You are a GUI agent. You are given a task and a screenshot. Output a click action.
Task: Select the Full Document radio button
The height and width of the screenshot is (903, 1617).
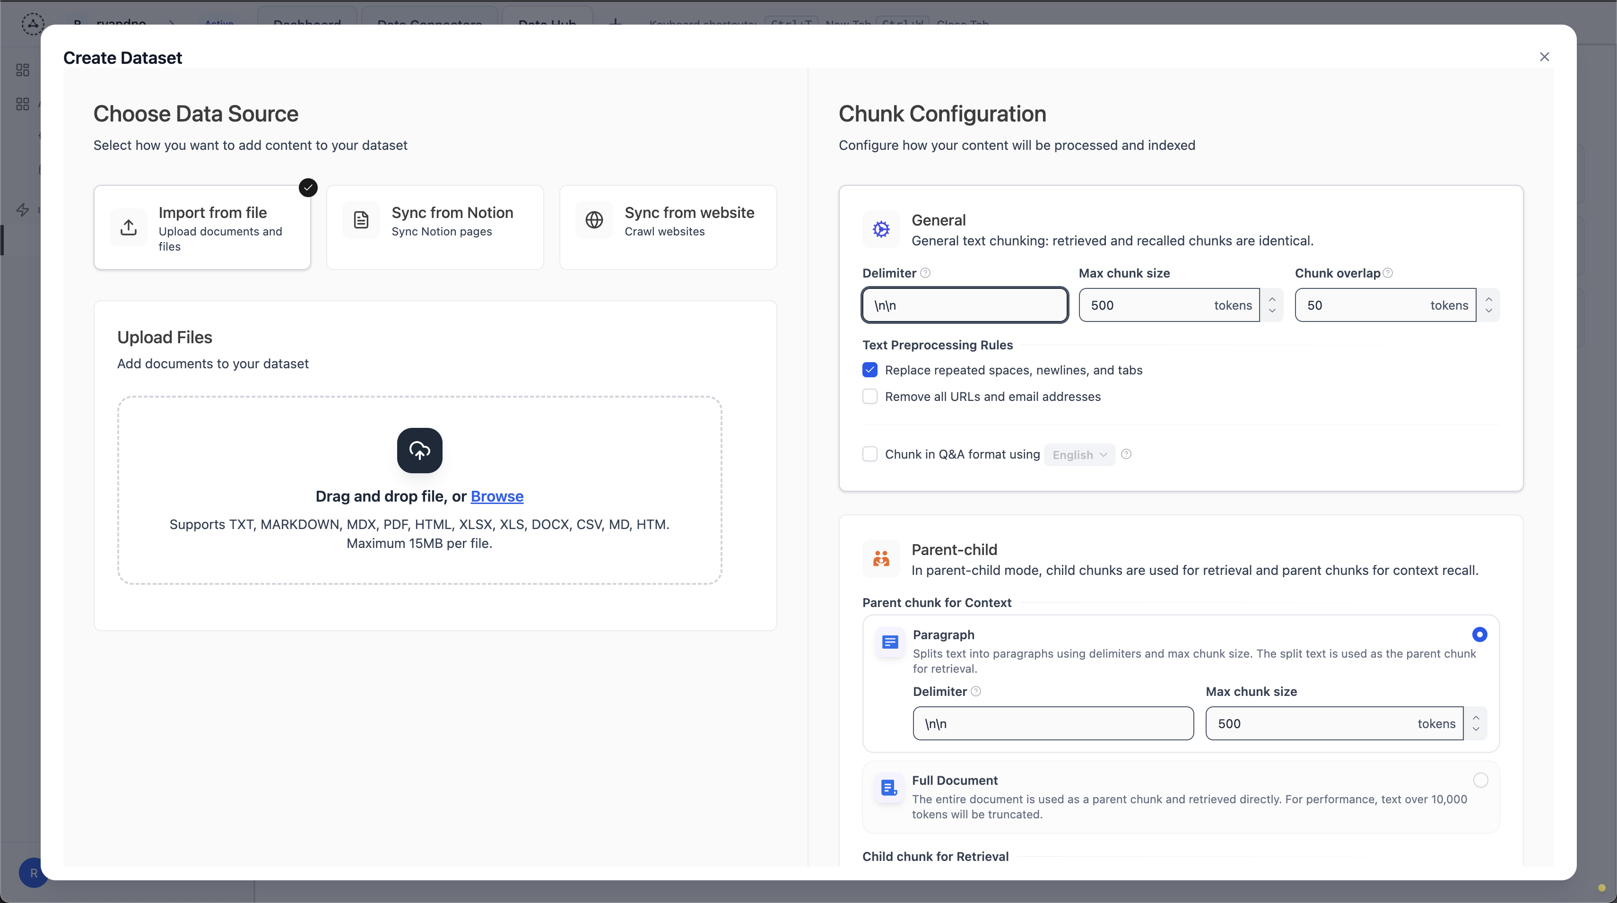(x=1480, y=780)
